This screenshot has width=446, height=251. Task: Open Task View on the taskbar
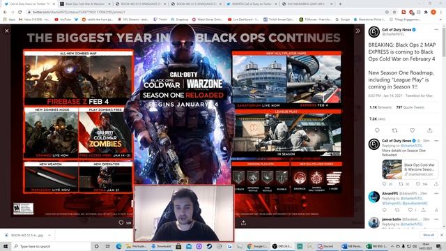pos(107,246)
